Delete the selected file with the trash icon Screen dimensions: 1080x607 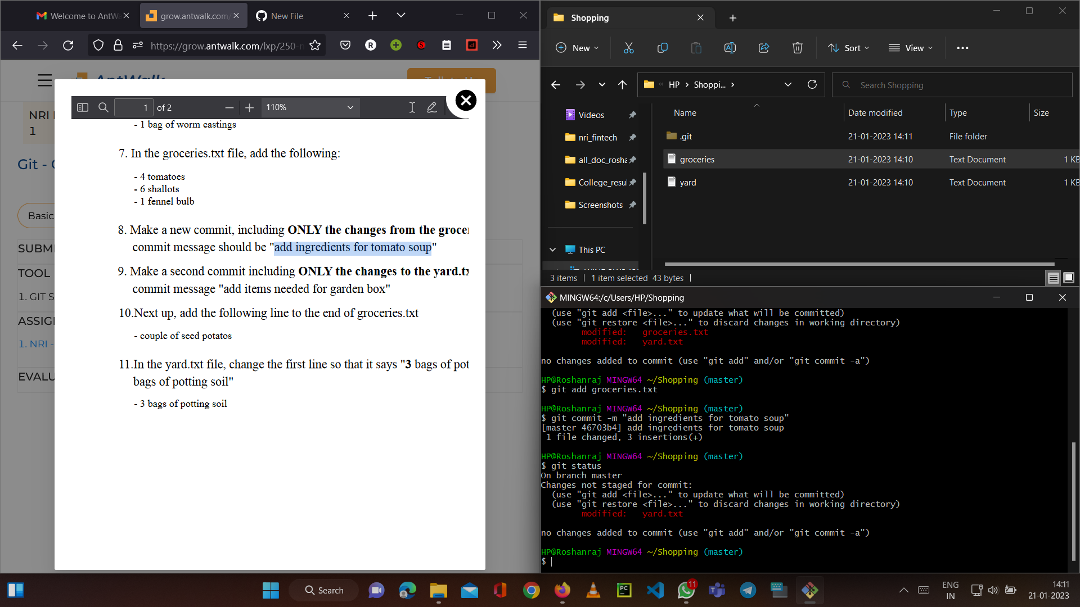pyautogui.click(x=797, y=48)
